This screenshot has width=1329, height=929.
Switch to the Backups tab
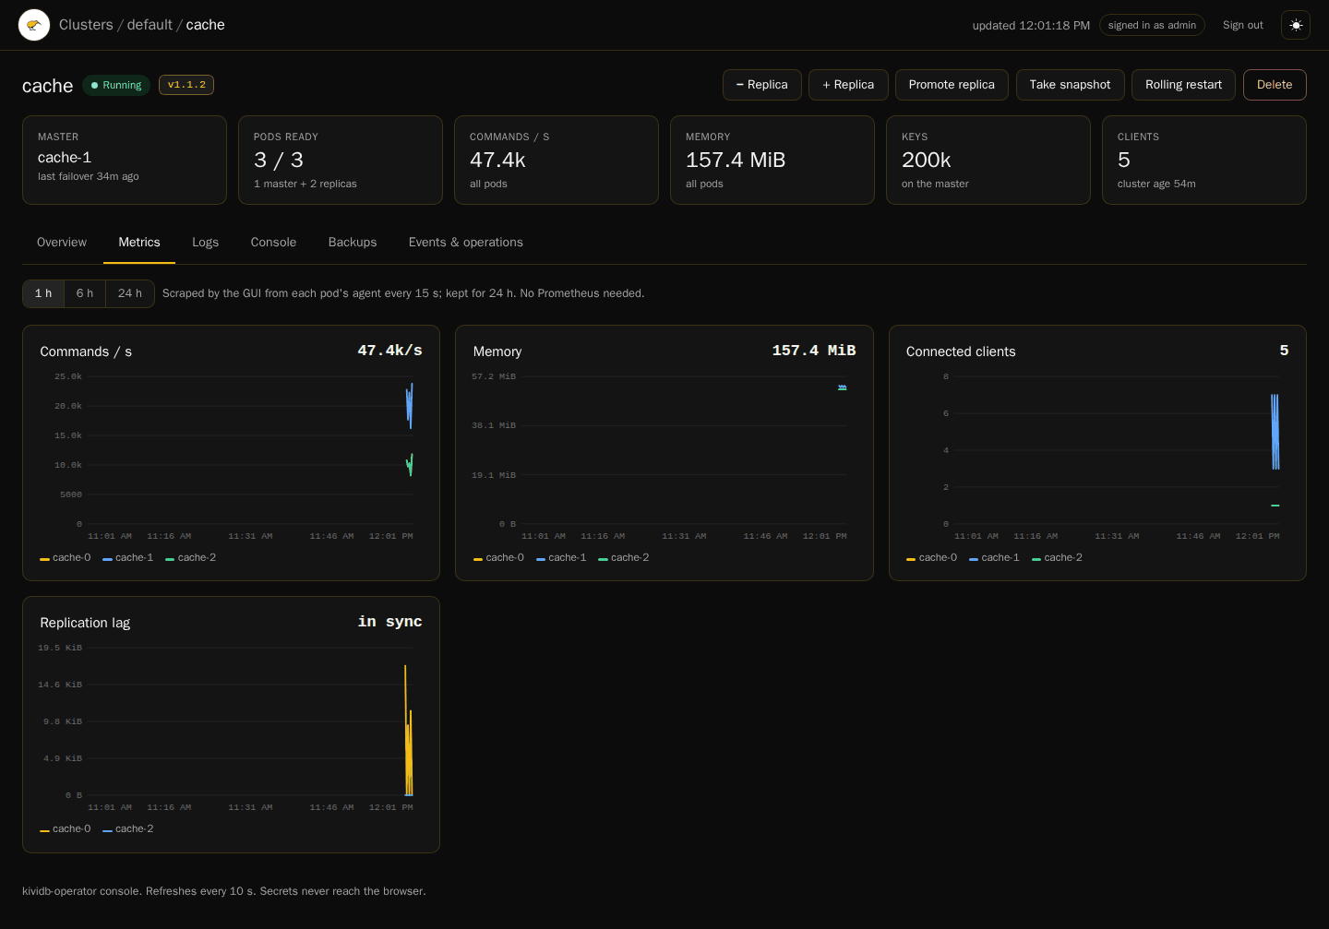pos(353,243)
